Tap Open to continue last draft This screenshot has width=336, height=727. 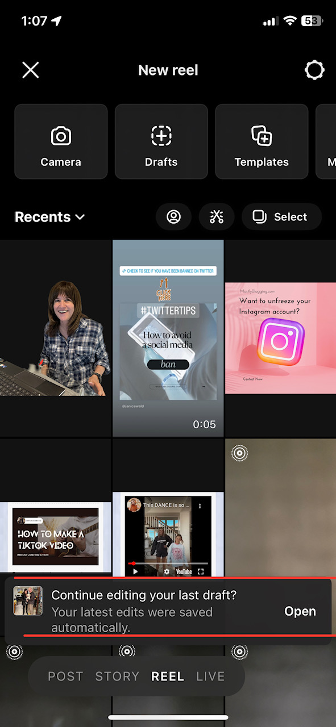[x=300, y=611]
